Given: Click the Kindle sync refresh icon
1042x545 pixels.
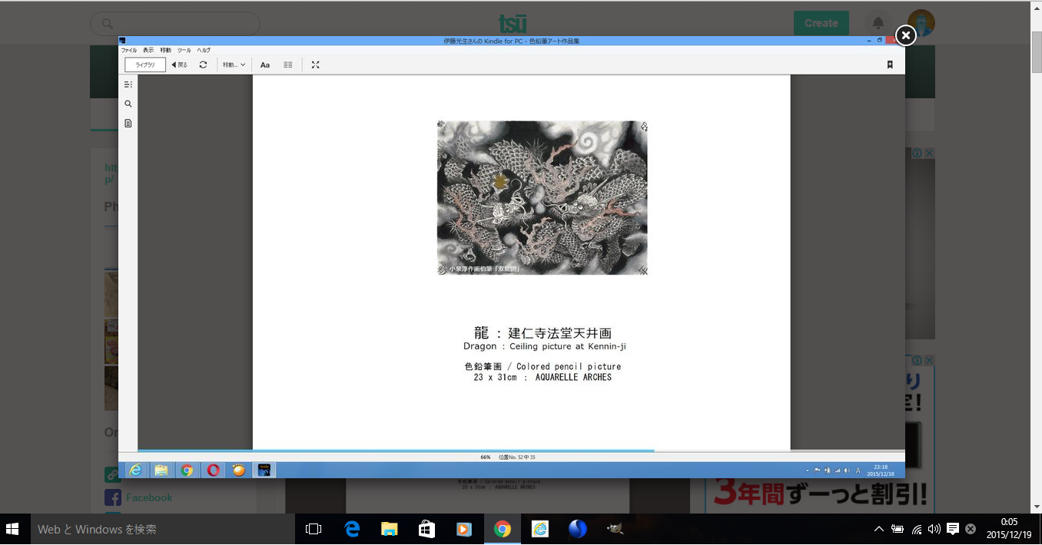Looking at the screenshot, I should (x=203, y=65).
